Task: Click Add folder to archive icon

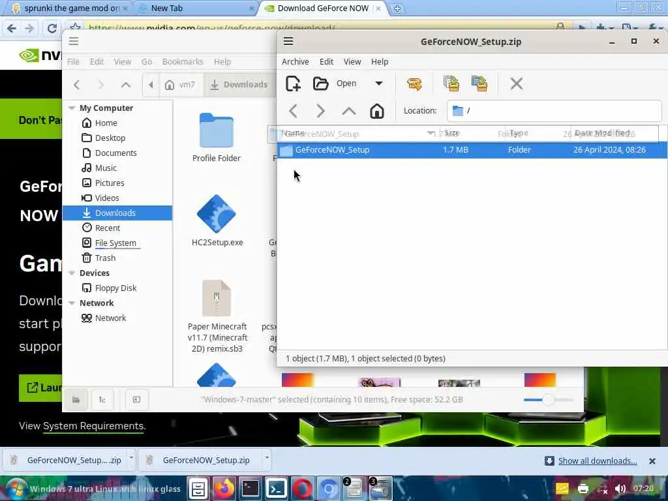Action: [479, 83]
